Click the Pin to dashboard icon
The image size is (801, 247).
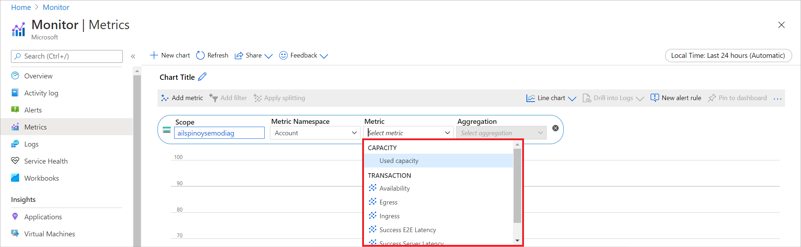[712, 98]
